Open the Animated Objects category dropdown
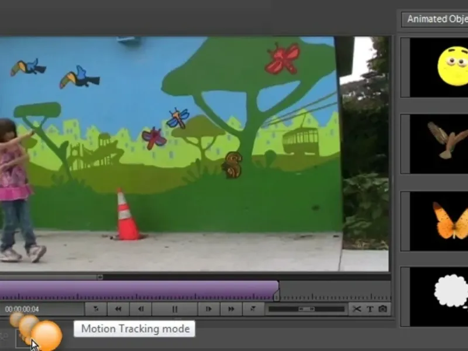The image size is (468, 351). (435, 19)
